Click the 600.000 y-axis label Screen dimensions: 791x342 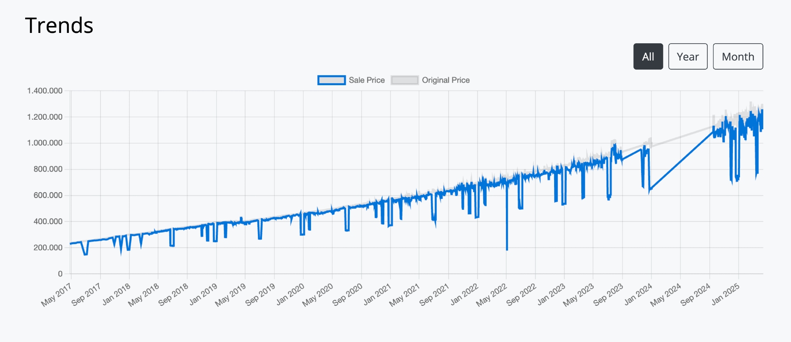click(48, 195)
